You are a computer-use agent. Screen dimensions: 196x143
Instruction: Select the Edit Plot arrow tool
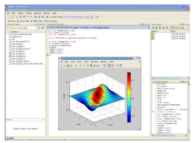click(76, 65)
